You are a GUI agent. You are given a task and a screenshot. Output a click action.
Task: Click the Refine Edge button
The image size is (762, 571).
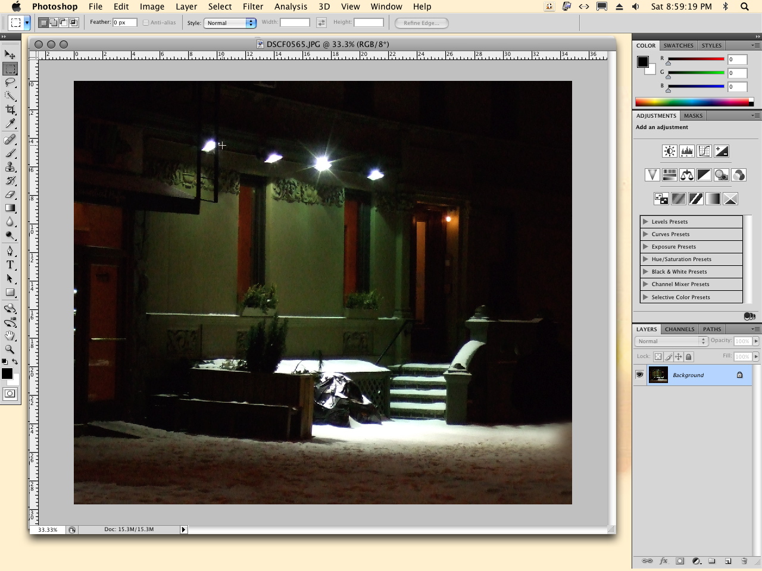coord(421,23)
